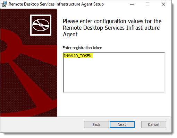Go back with the Back button
Screen dimensions: 177x138
[x=96, y=125]
